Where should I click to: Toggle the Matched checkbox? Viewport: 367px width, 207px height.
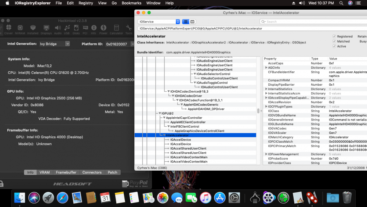click(334, 41)
